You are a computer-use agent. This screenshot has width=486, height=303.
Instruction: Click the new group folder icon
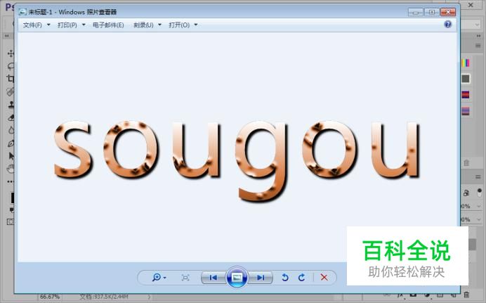(x=440, y=295)
